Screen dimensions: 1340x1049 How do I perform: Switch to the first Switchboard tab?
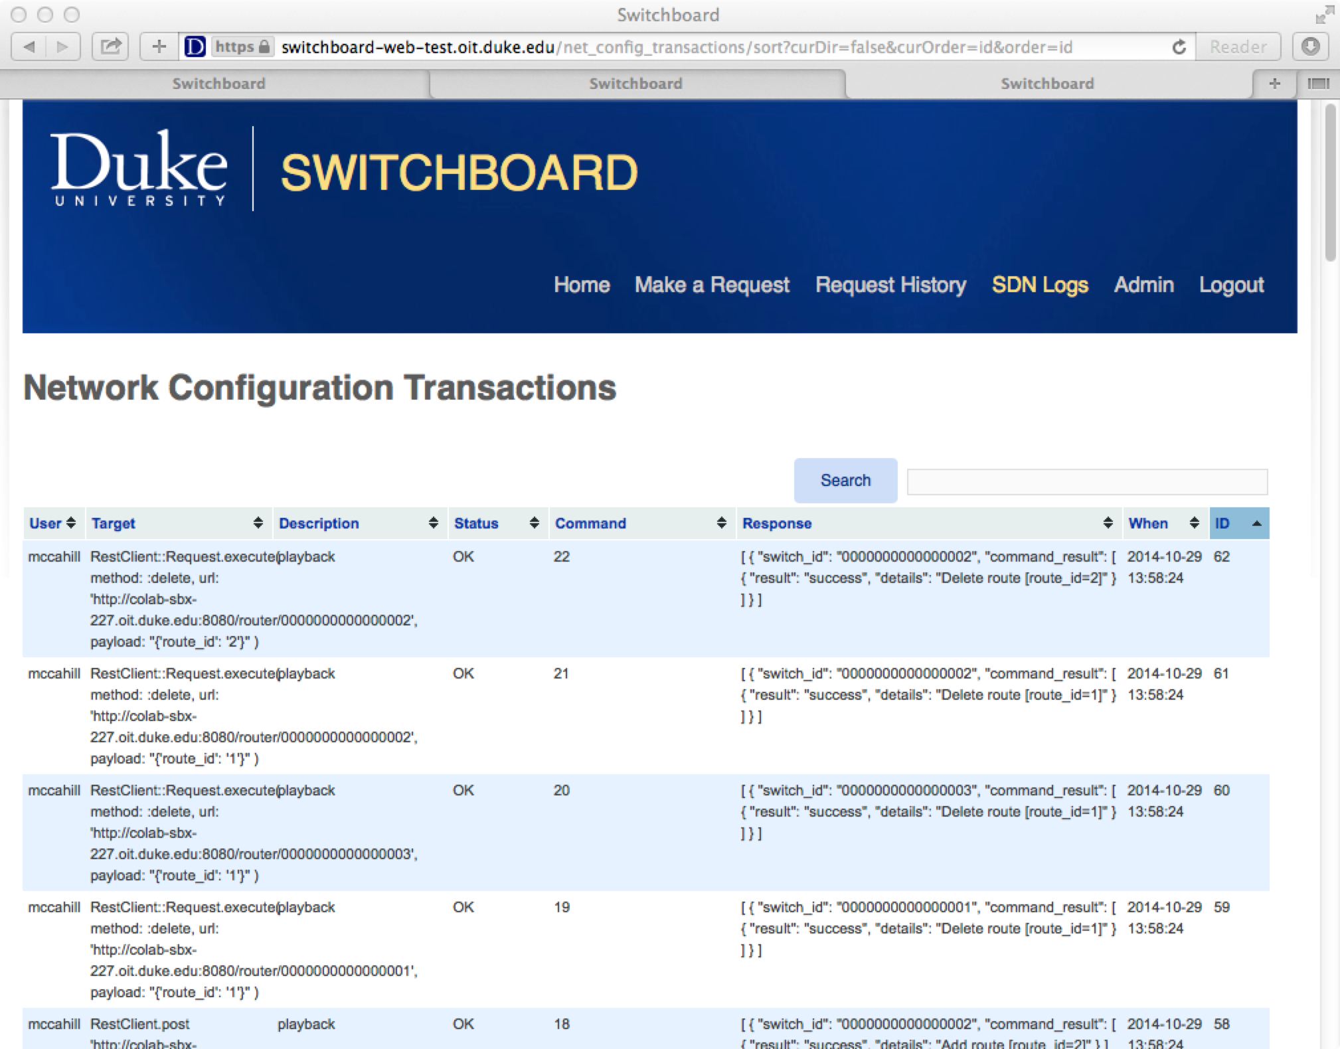click(218, 84)
